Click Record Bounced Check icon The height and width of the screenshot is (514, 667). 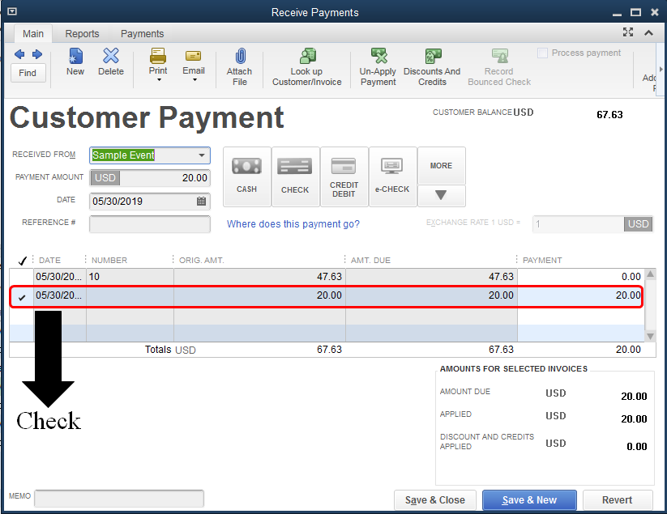[500, 56]
